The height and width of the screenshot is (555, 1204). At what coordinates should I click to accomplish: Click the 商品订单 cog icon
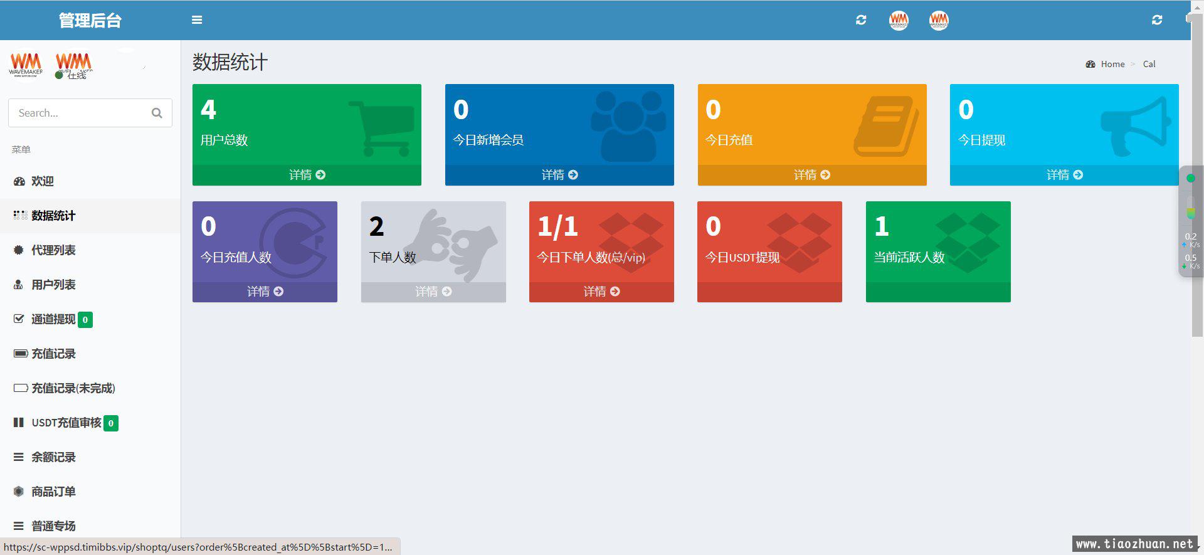(19, 492)
